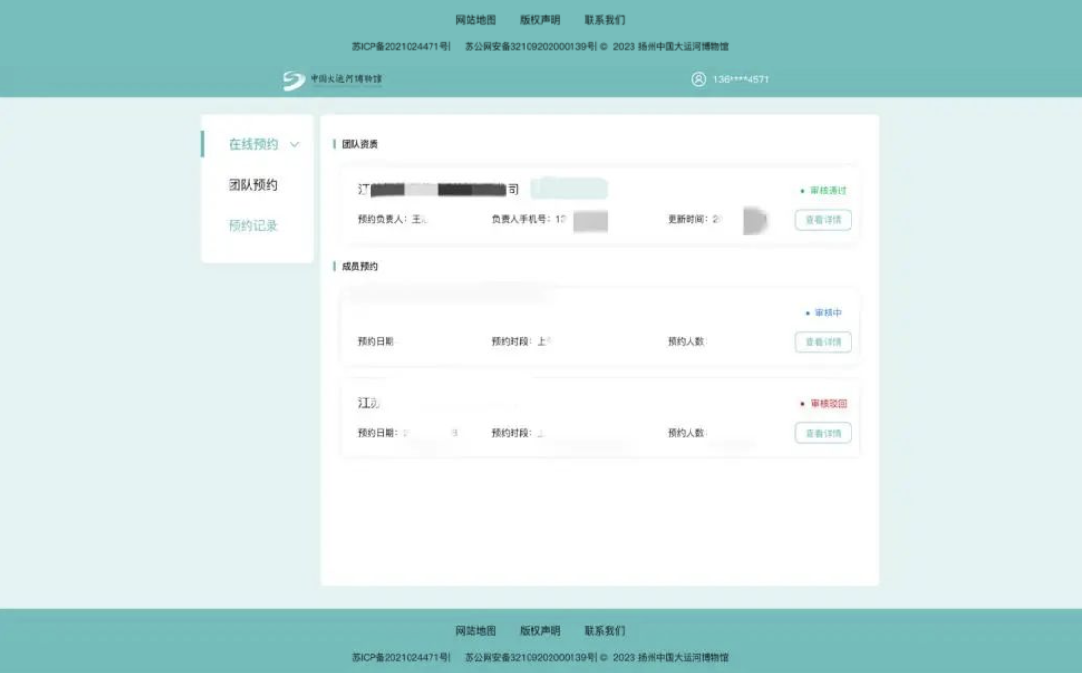The height and width of the screenshot is (673, 1082).
Task: Click 苏ICP备2021024471号 link in bottom footer
Action: click(x=400, y=657)
